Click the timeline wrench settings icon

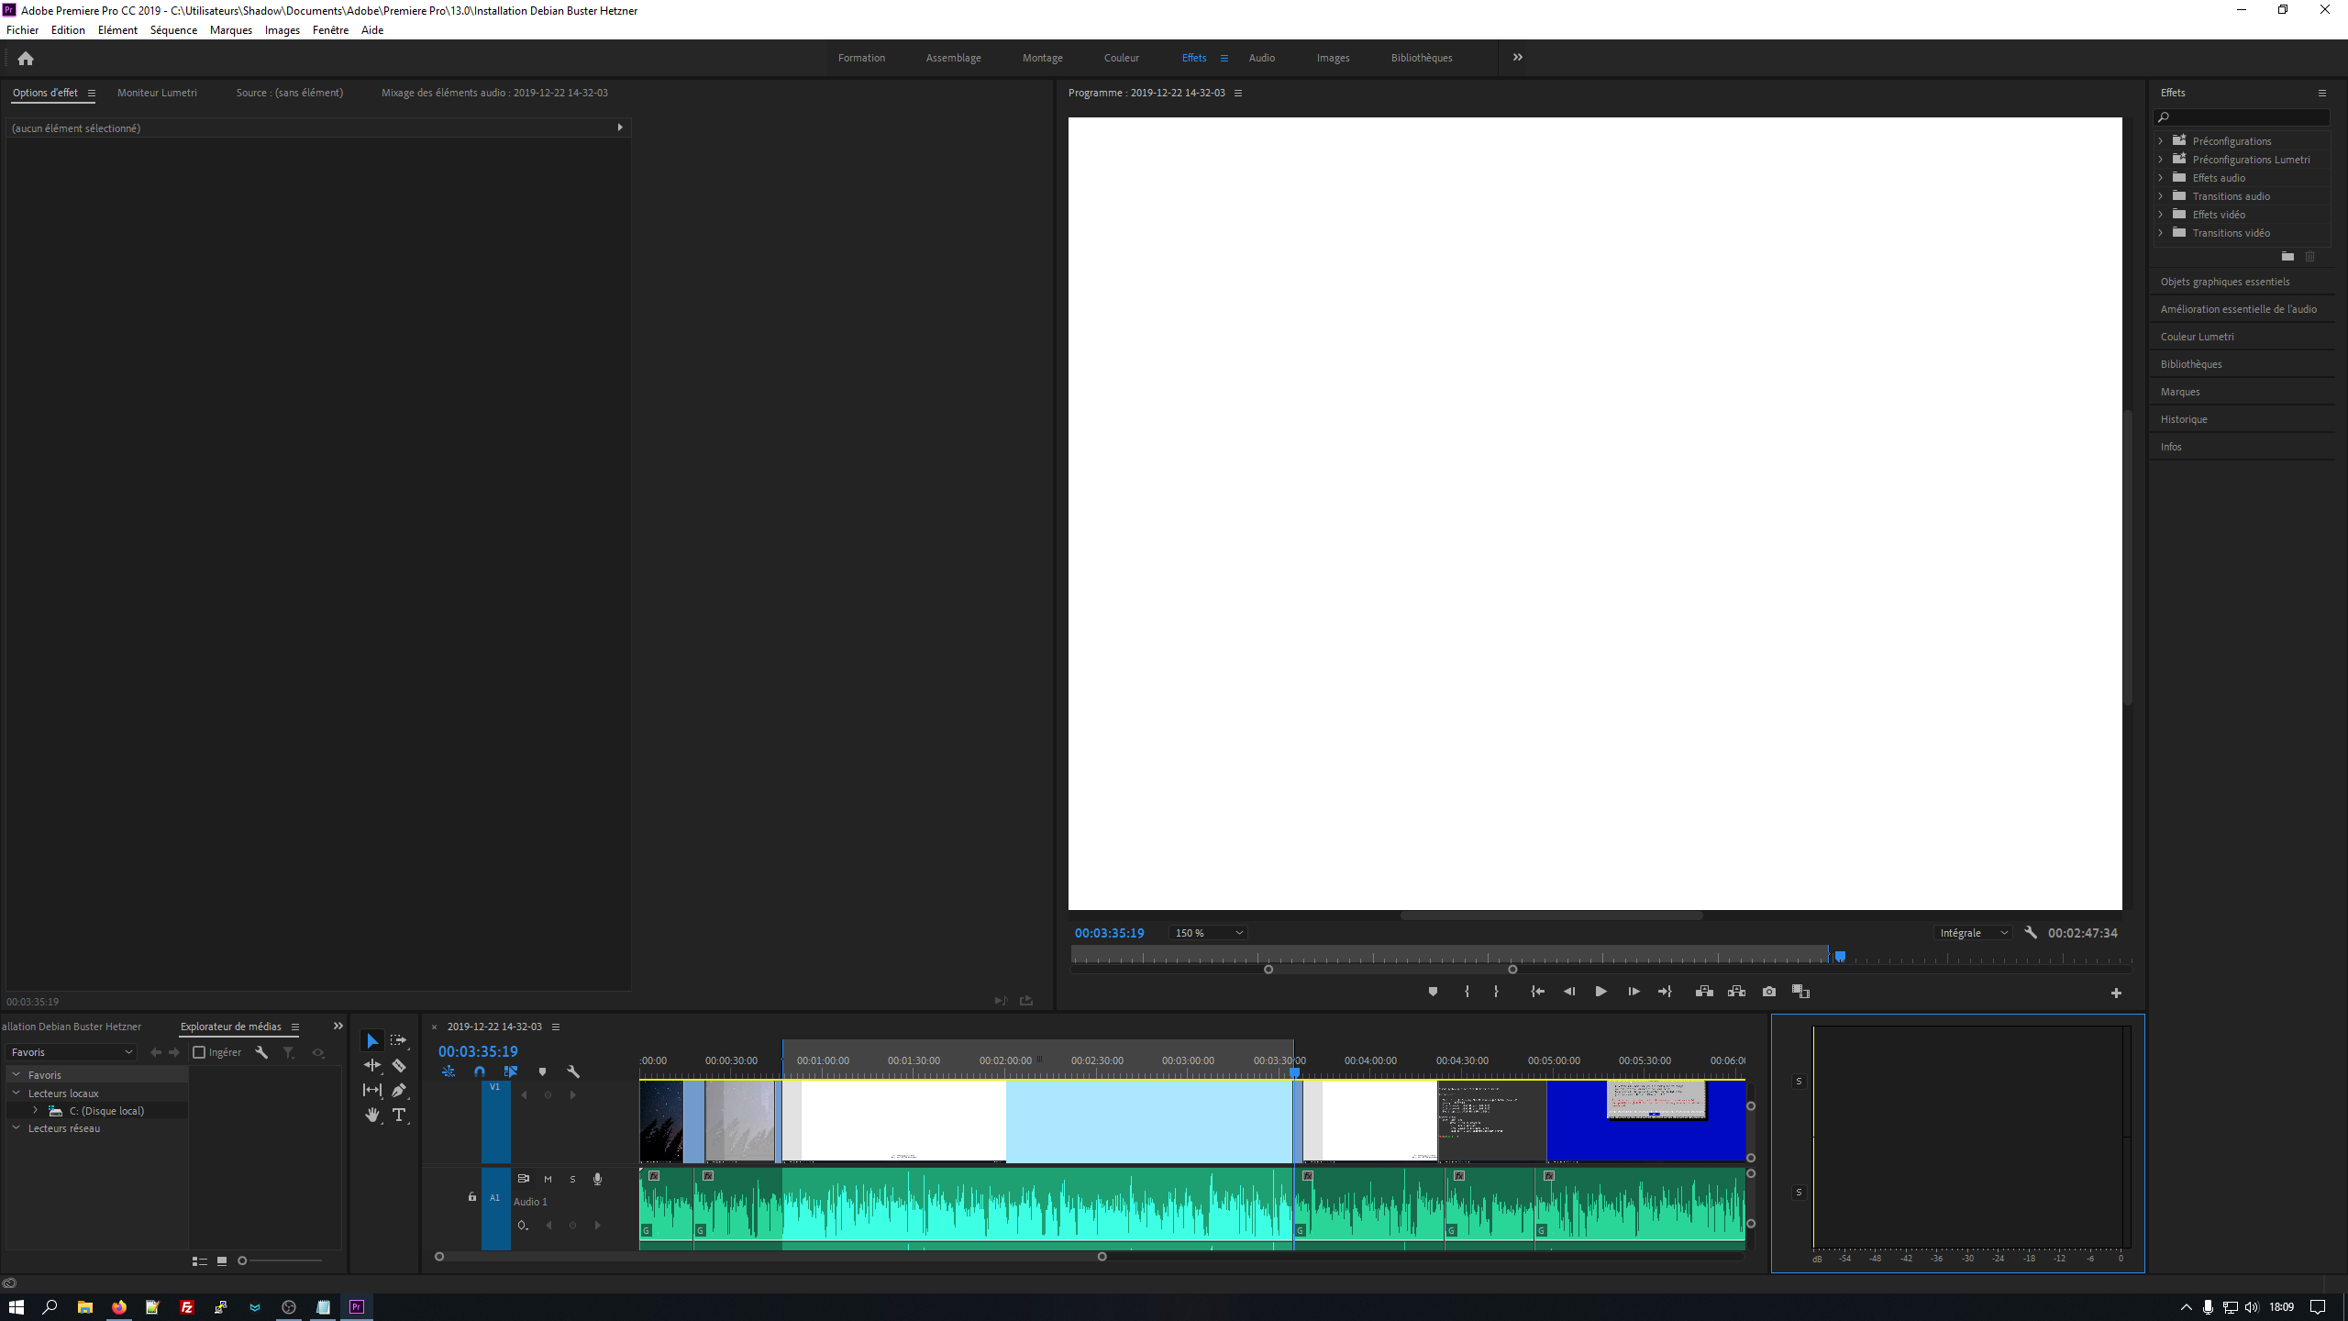coord(573,1071)
